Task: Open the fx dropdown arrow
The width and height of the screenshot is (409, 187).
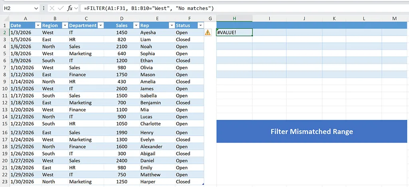Action: click(76, 8)
